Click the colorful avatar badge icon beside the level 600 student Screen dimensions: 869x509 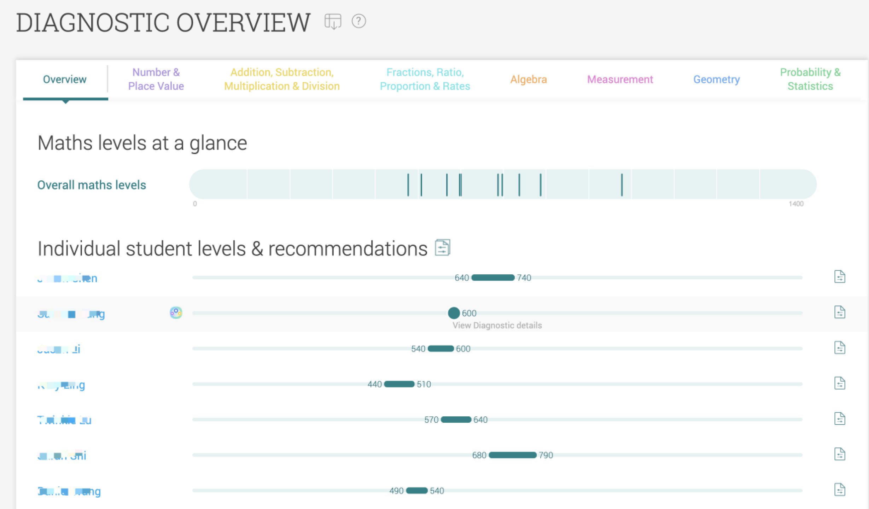tap(176, 312)
